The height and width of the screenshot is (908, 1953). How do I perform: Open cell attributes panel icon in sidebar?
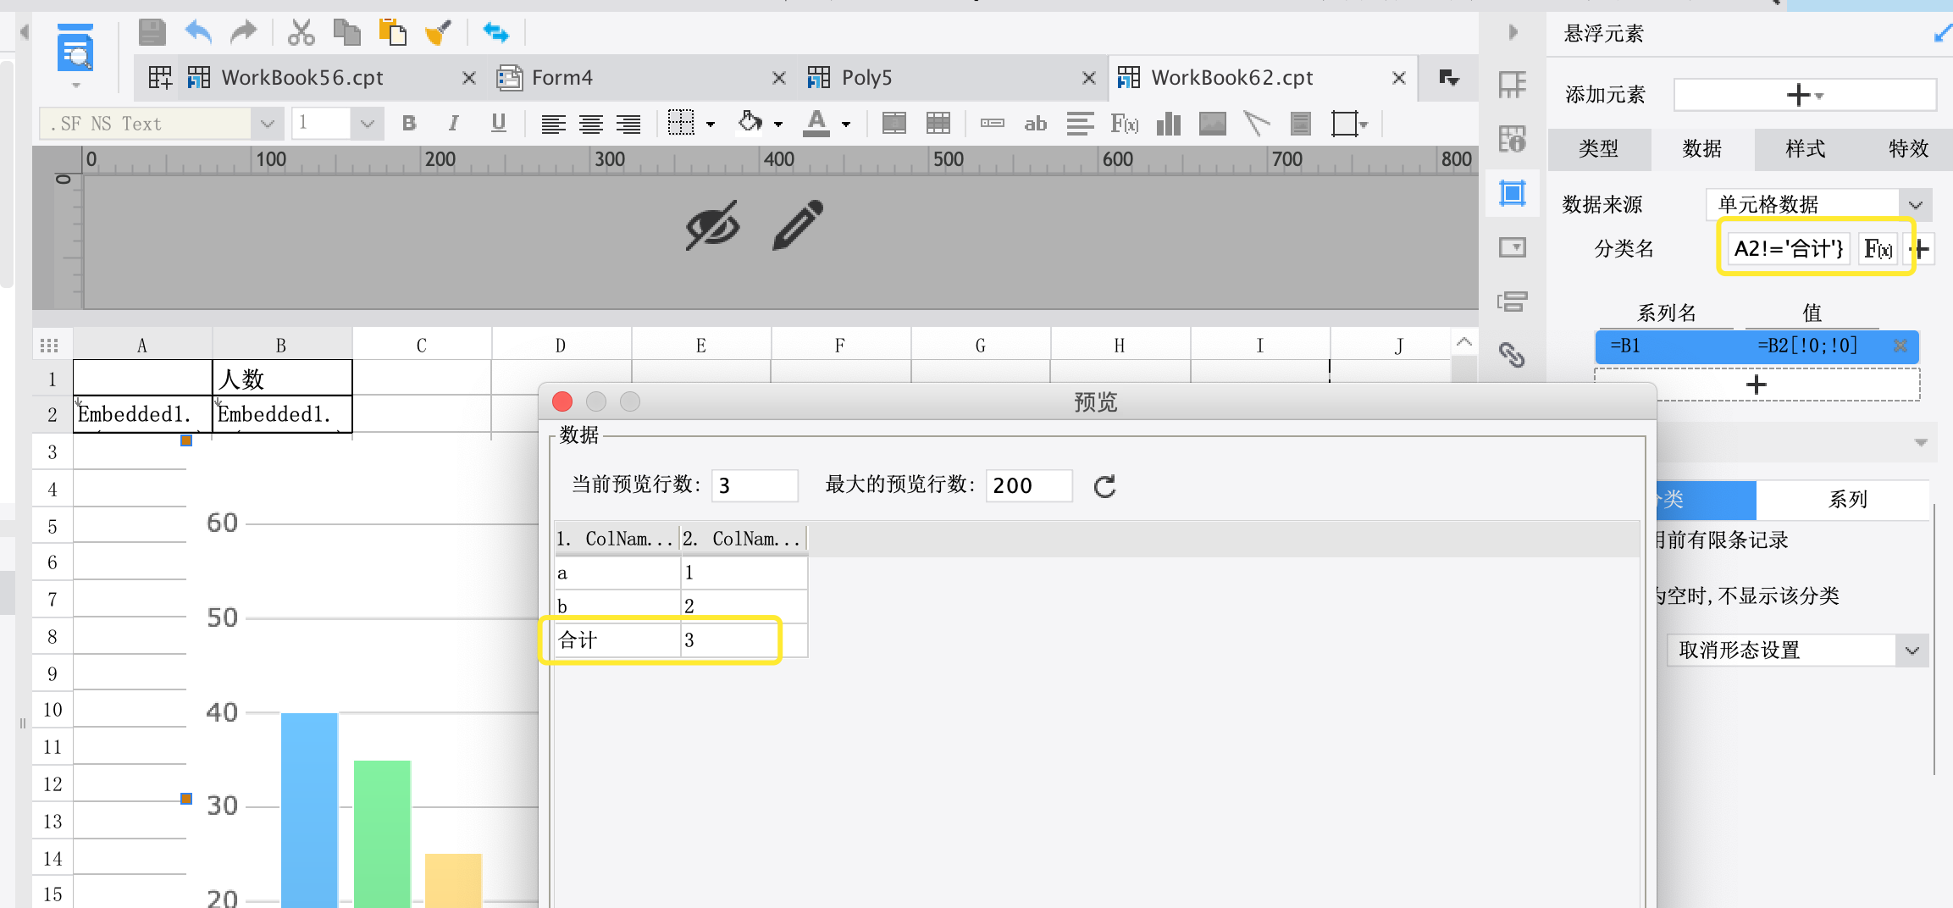(x=1513, y=85)
